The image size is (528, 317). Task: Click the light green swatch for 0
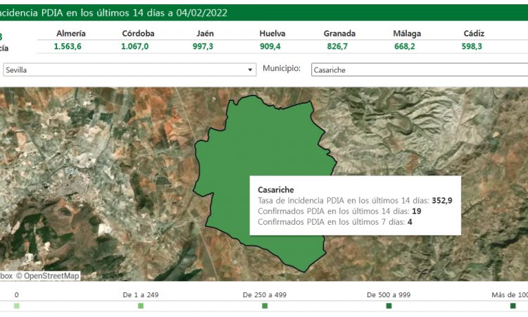point(17,306)
